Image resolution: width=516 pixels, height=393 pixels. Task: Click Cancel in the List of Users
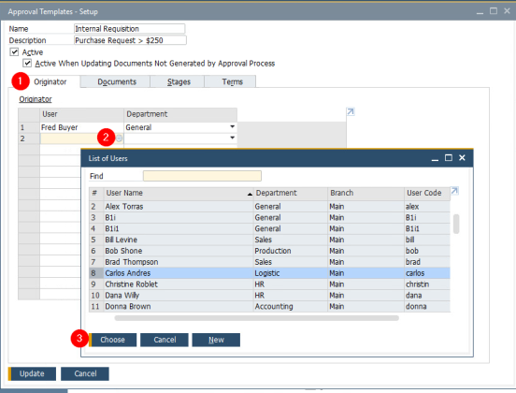[165, 340]
